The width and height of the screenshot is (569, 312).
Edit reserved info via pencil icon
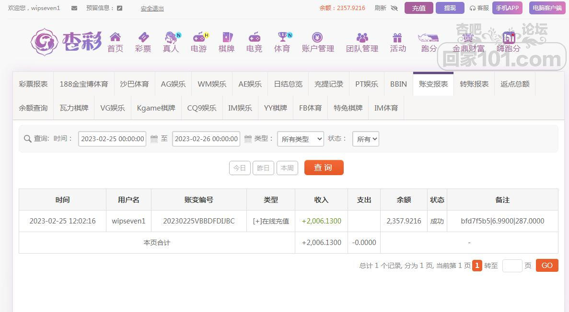(119, 8)
